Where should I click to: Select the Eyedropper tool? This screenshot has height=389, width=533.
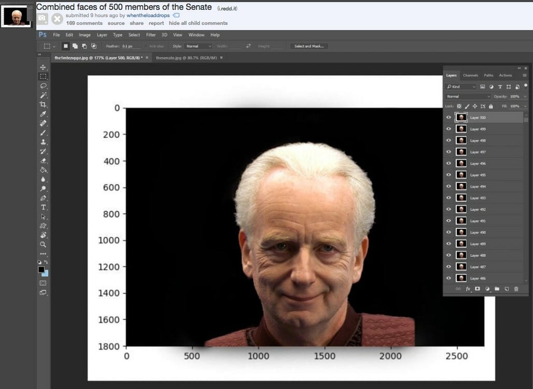pos(43,114)
